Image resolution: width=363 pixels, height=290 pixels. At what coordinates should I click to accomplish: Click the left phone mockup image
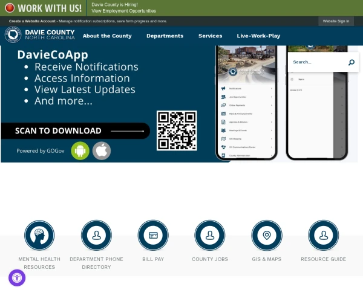[x=247, y=102]
